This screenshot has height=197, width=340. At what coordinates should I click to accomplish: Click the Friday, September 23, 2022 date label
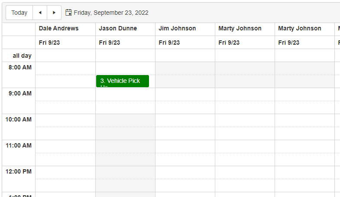pyautogui.click(x=111, y=13)
